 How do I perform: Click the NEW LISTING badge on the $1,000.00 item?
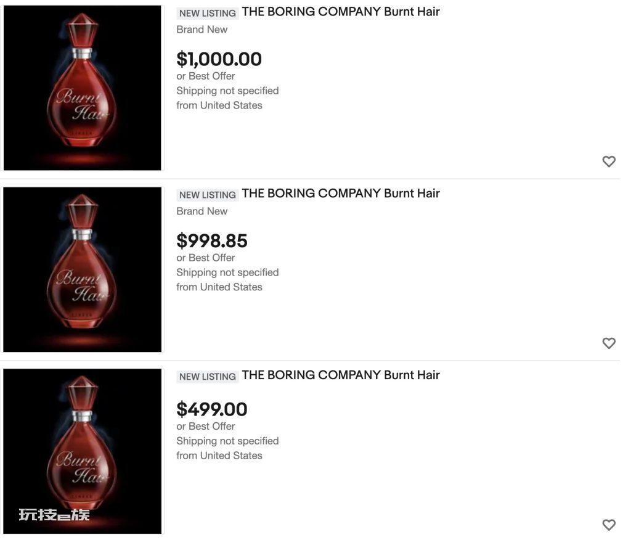208,13
